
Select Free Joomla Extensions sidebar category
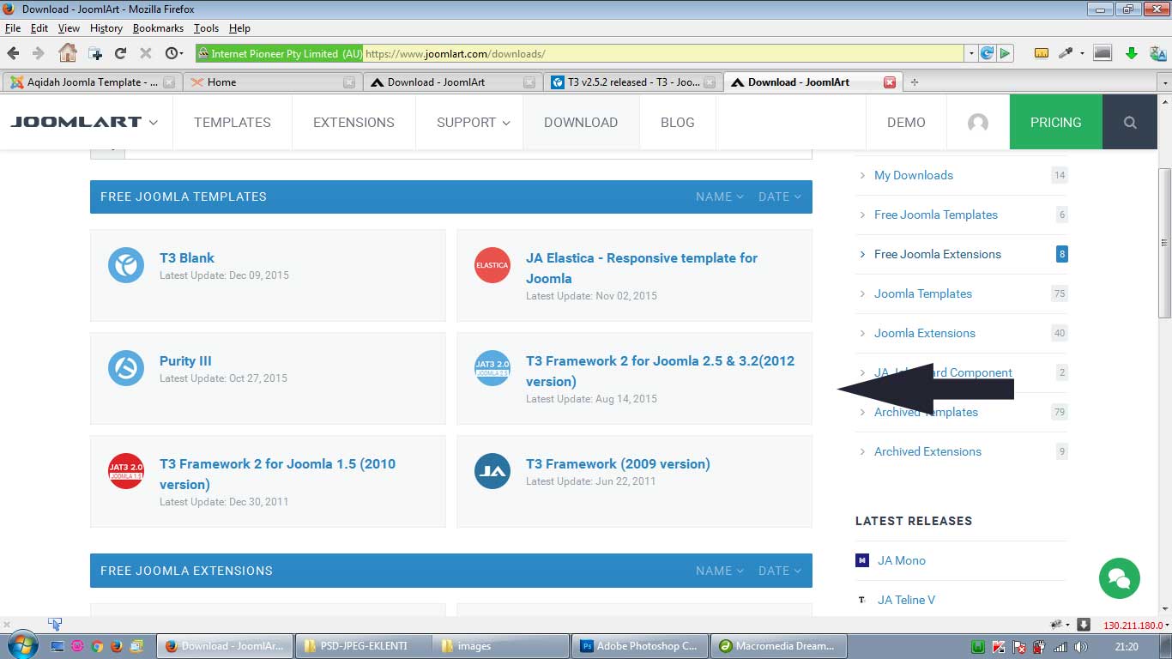938,254
